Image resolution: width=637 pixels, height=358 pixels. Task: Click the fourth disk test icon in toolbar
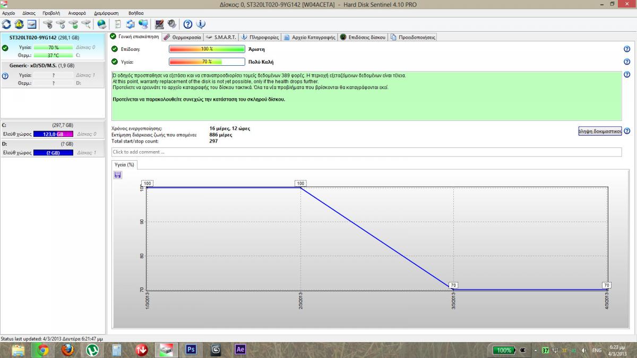point(86,24)
